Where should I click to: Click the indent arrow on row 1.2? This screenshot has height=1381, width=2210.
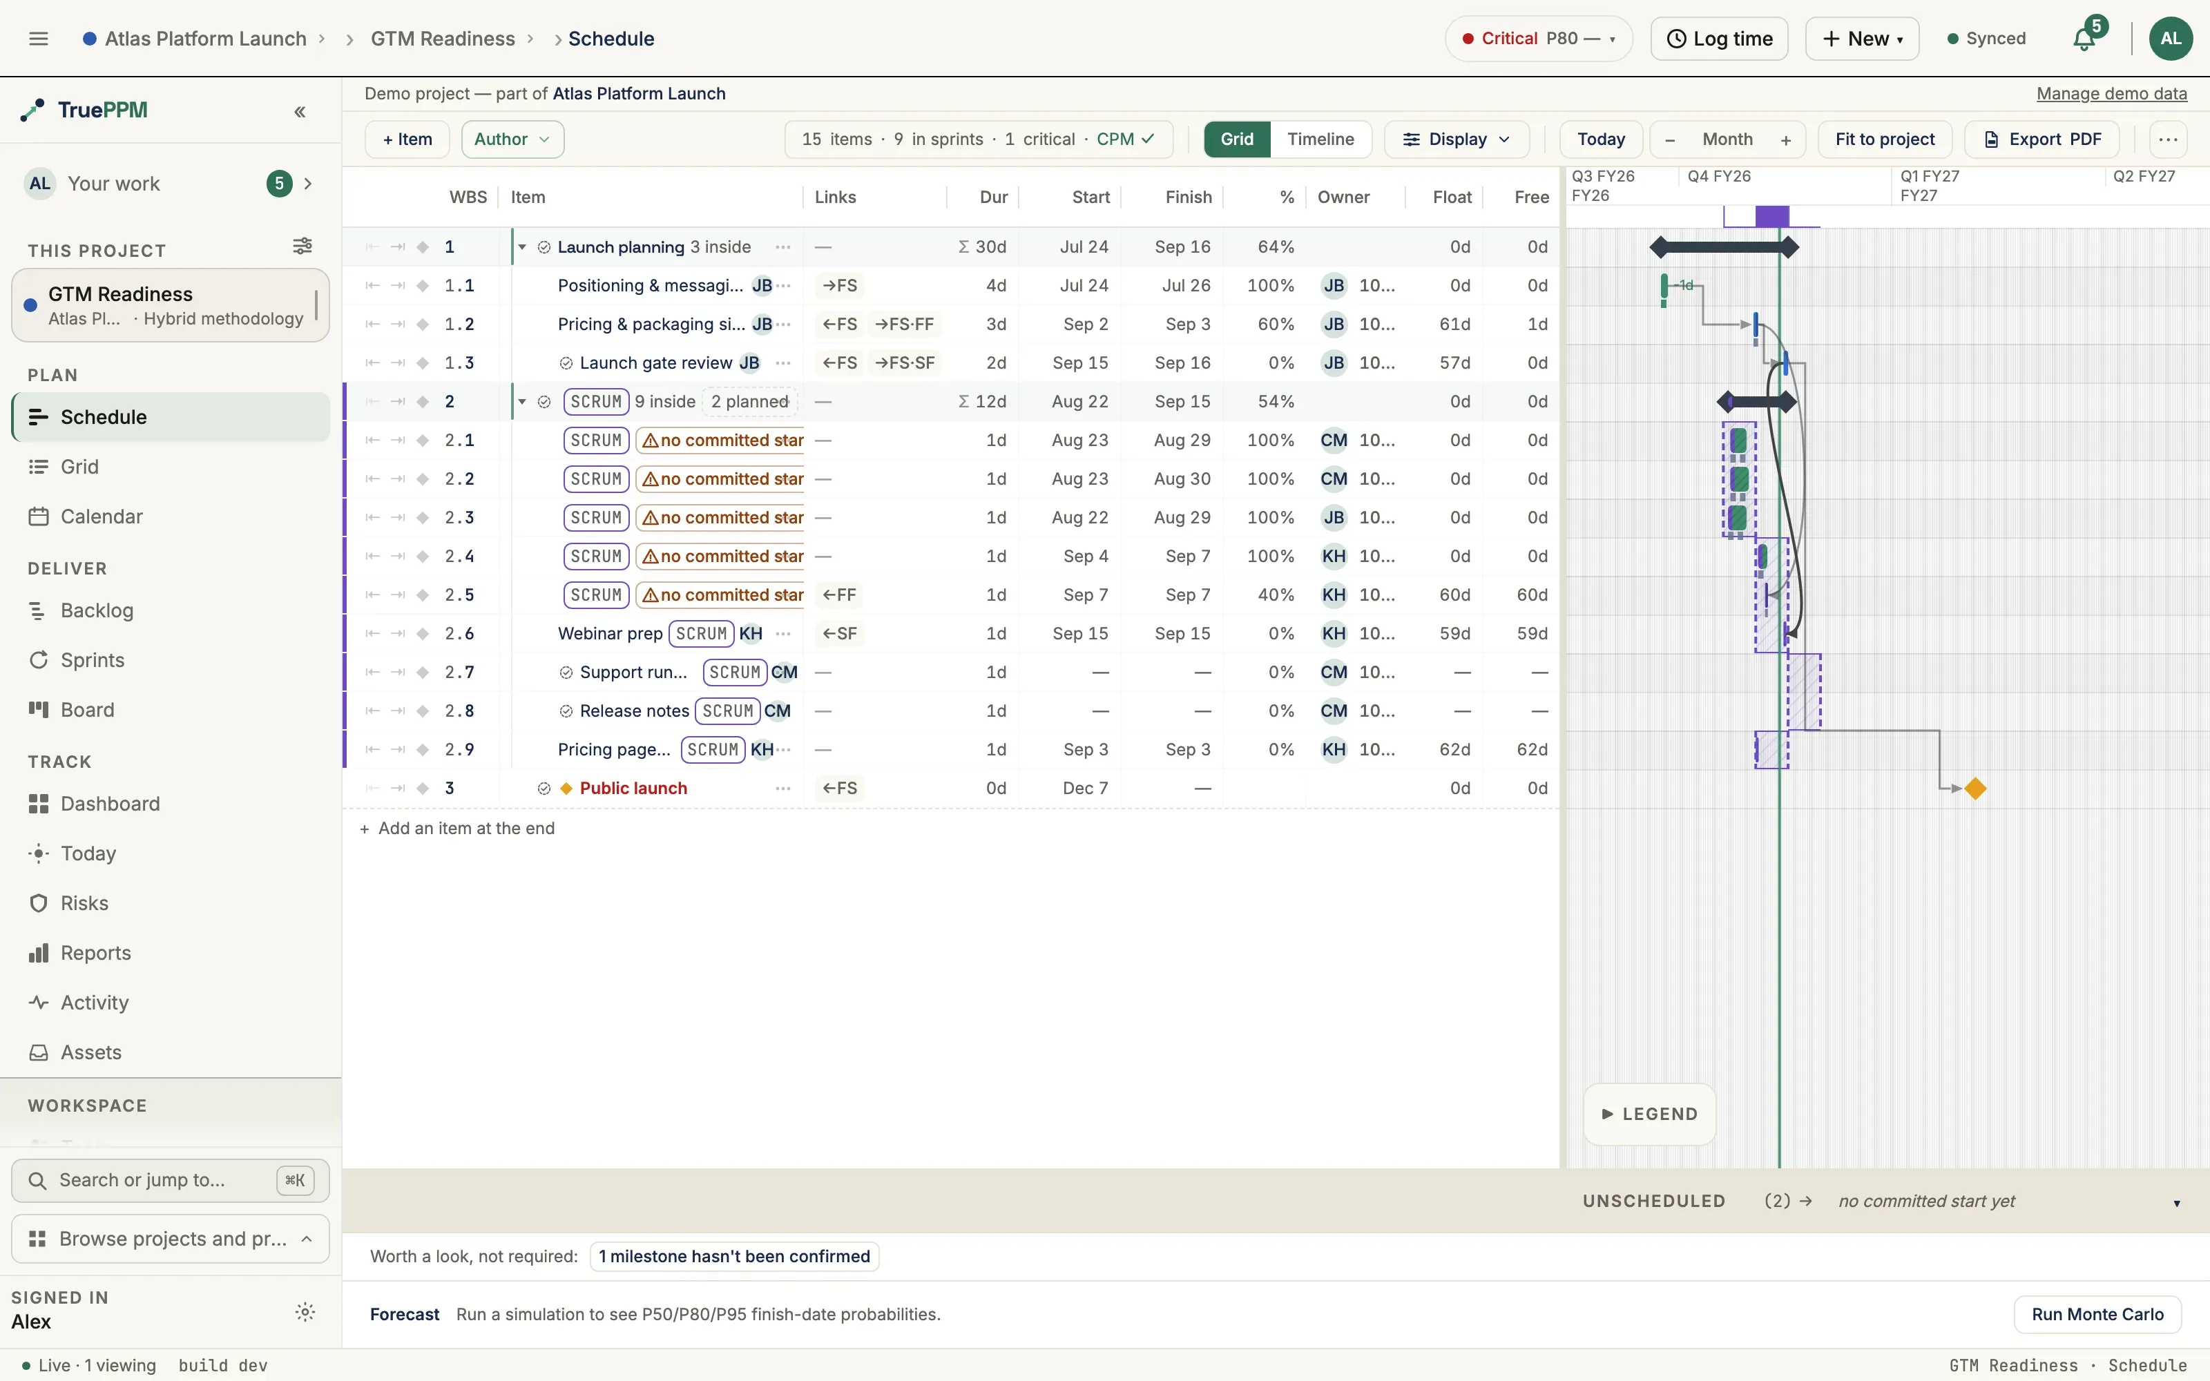click(x=397, y=325)
